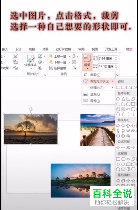Pick the rounded rectangle shape under 矩形

point(123,88)
